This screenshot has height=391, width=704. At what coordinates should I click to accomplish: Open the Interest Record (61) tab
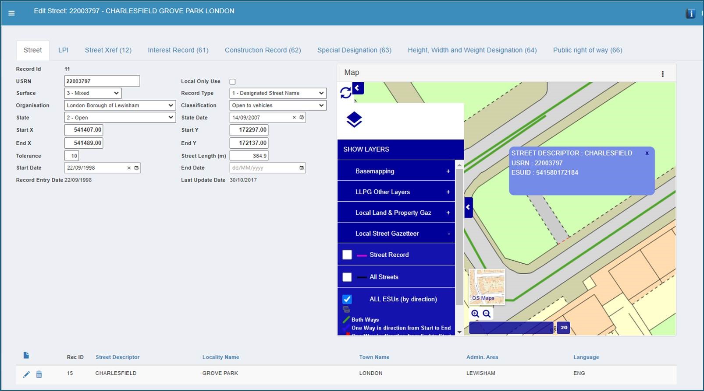click(178, 50)
